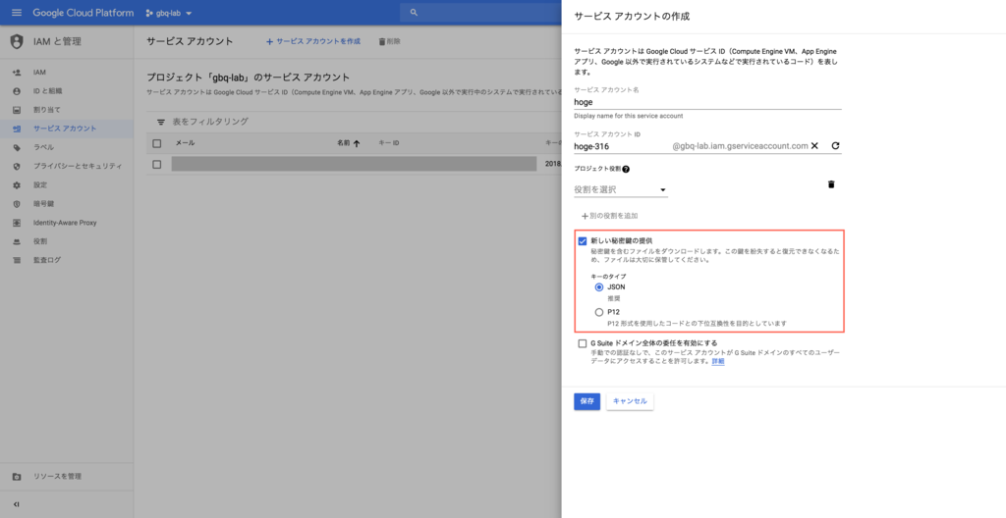
Task: Click the 'ID と組織' sidebar icon
Action: (18, 91)
